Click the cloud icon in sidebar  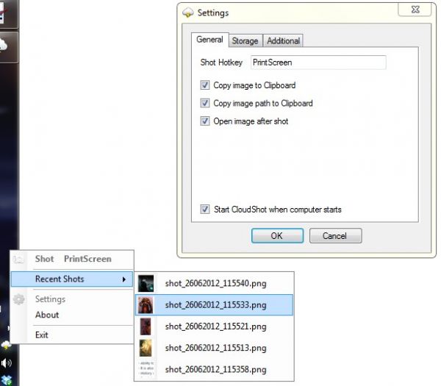tap(4, 45)
